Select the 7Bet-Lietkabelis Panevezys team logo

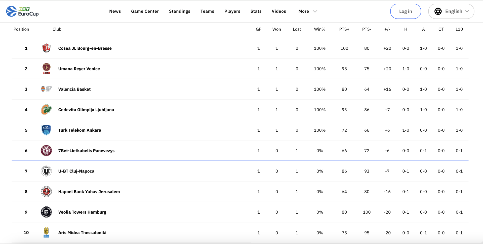pos(46,150)
